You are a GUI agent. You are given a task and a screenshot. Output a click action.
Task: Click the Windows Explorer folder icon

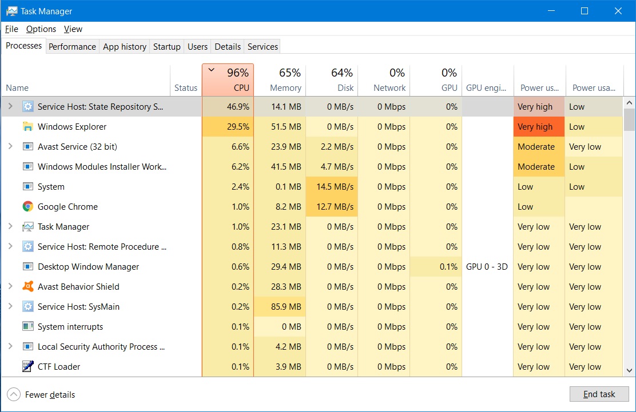click(27, 126)
